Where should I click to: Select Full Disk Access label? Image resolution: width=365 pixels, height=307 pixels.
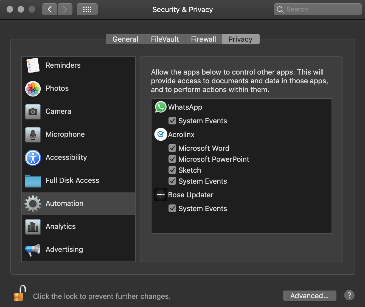coord(72,180)
